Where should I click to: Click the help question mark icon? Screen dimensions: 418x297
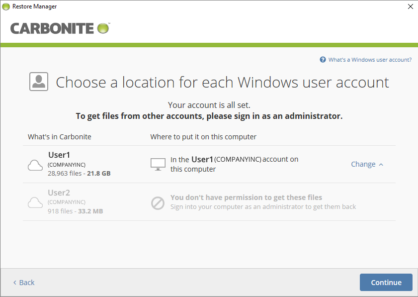[324, 59]
